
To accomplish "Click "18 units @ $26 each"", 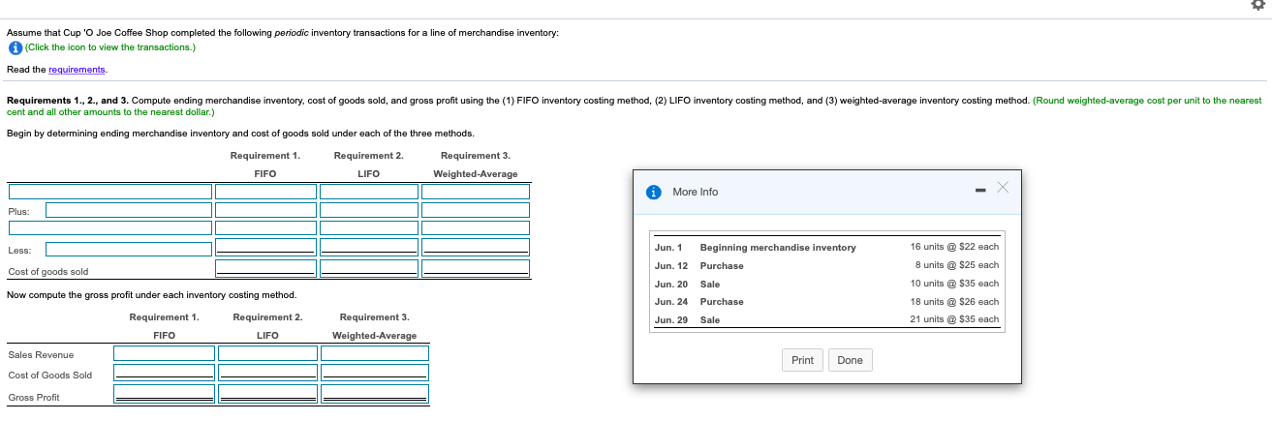I will coord(954,302).
